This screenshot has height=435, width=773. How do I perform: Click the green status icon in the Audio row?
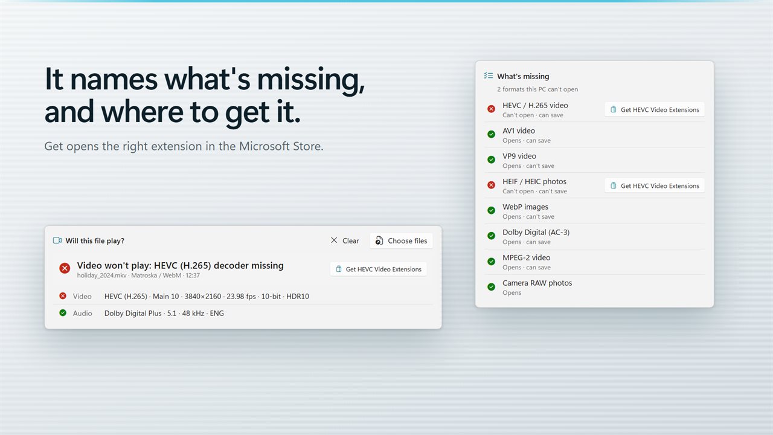(63, 313)
